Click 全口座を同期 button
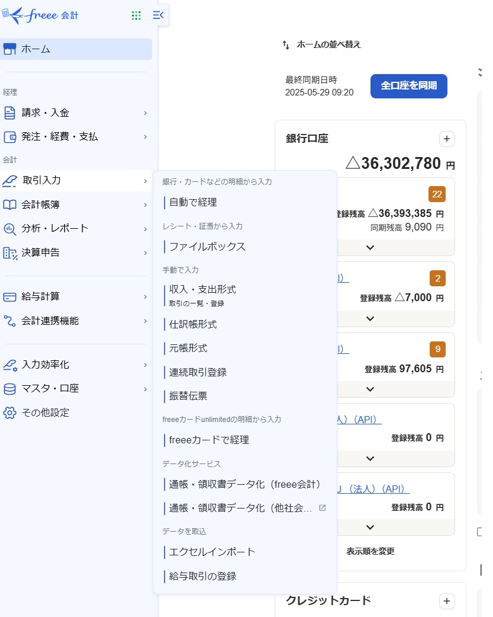Viewport: 493px width, 617px height. (x=408, y=86)
